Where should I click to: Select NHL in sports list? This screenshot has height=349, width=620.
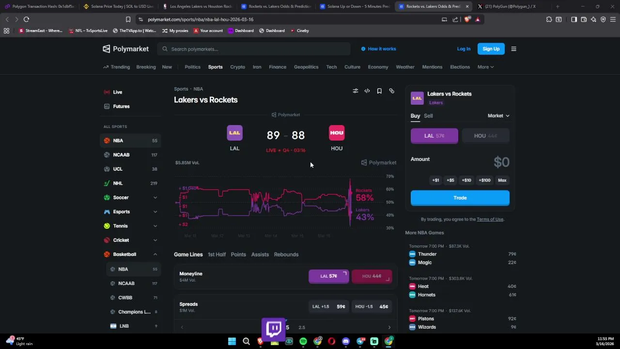131,183
